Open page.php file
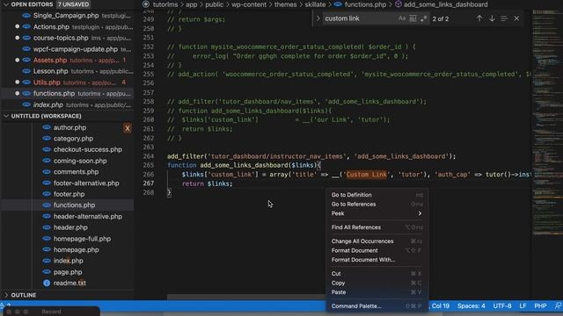 [68, 272]
